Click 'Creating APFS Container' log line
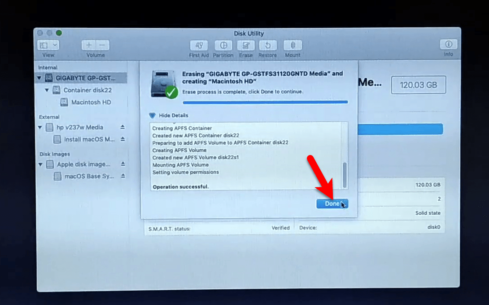Viewport: 489px width, 305px height. (x=182, y=128)
